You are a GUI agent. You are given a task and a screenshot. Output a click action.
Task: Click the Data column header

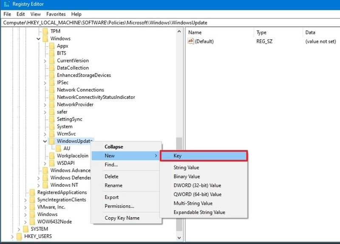point(321,33)
